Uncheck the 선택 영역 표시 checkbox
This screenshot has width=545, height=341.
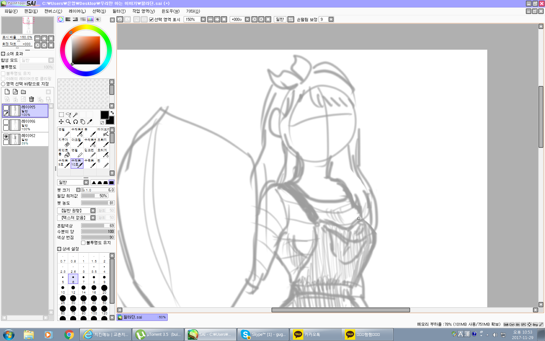click(151, 19)
